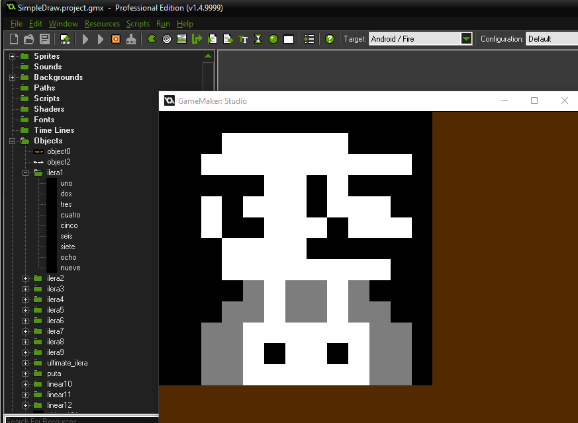Create a background with the landscape picture icon
Image resolution: width=578 pixels, height=423 pixels.
coord(181,38)
